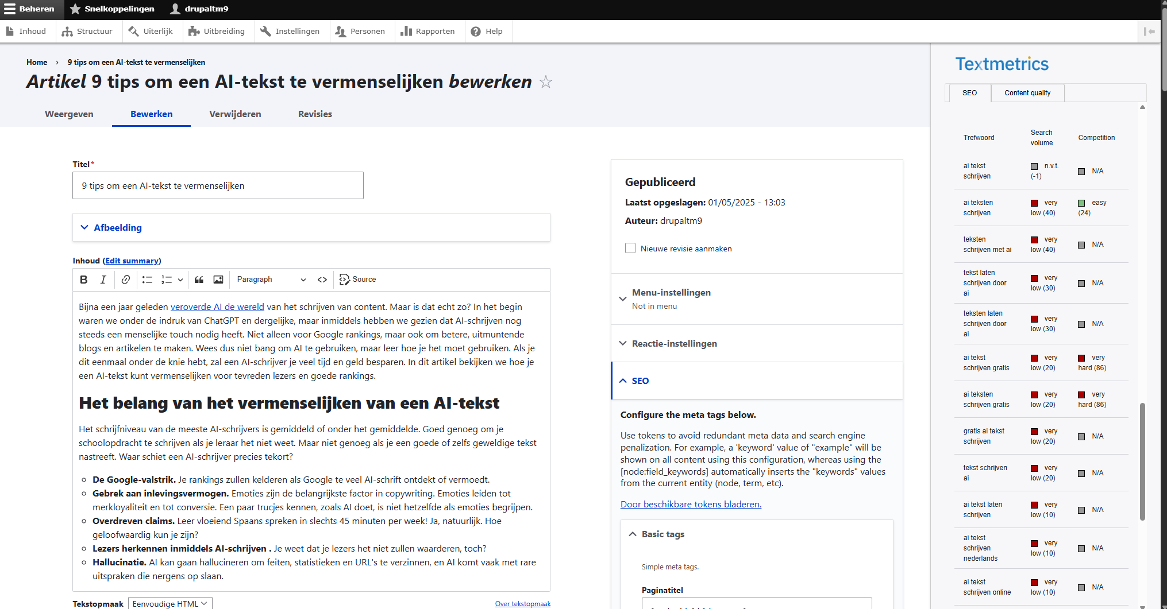Screen dimensions: 1167x609
Task: Apply italic formatting in editor toolbar
Action: point(103,280)
